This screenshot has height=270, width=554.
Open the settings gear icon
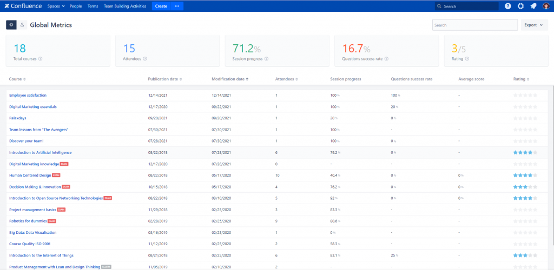[x=520, y=6]
